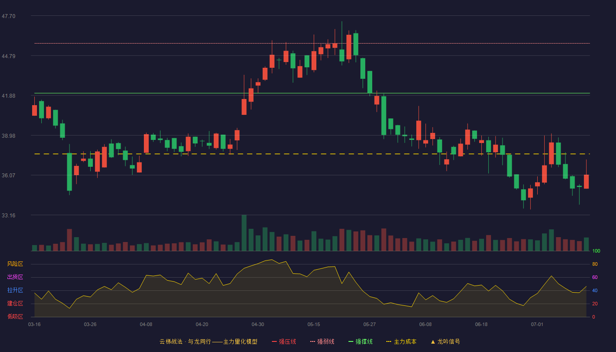The height and width of the screenshot is (352, 616).
Task: Select the 04-08 date label
Action: pyautogui.click(x=146, y=324)
